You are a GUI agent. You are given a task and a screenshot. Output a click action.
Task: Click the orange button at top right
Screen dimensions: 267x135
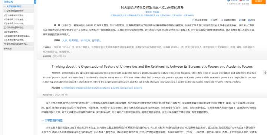tap(259, 1)
